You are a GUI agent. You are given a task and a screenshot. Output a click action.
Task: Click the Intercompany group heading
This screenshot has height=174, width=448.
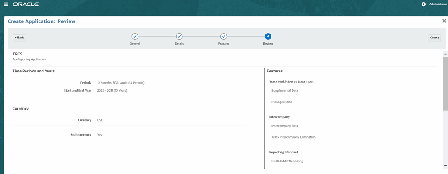[x=280, y=117]
